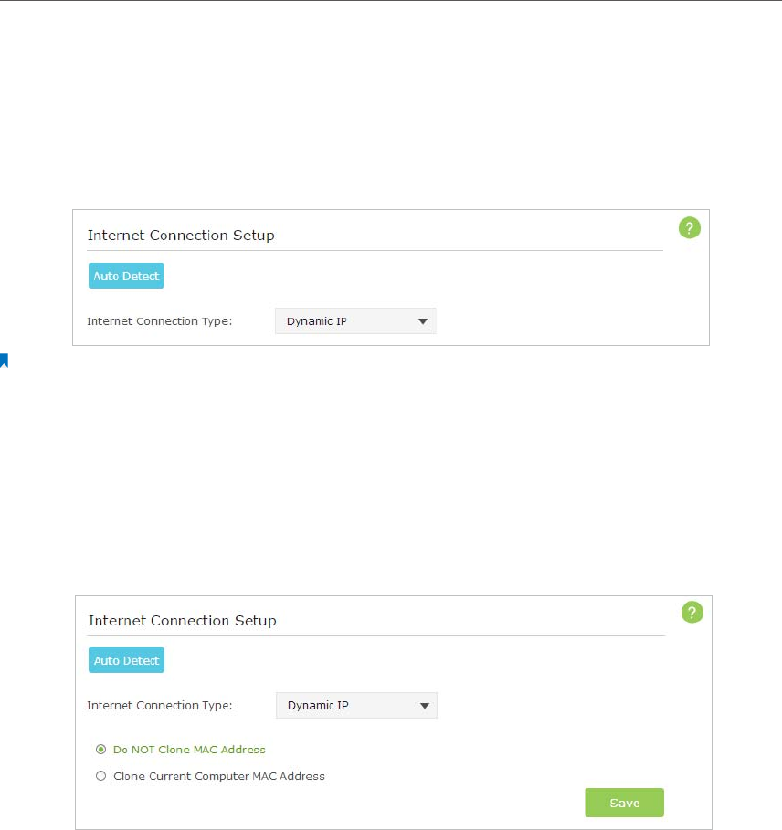Click the 'Do NOT Clone MAC Address' label text

[x=189, y=750]
